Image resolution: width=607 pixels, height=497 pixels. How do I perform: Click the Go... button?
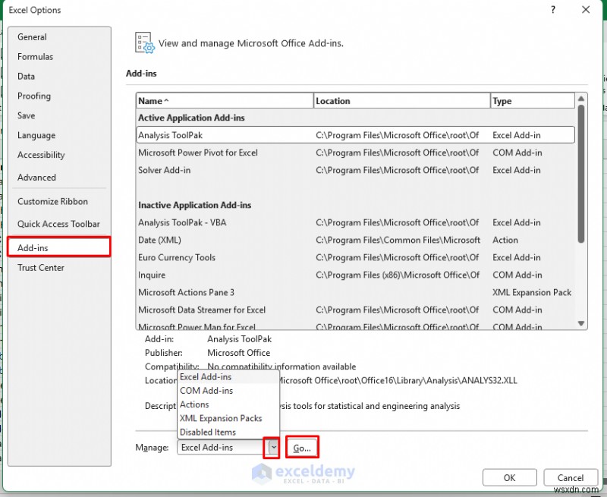[x=302, y=448]
